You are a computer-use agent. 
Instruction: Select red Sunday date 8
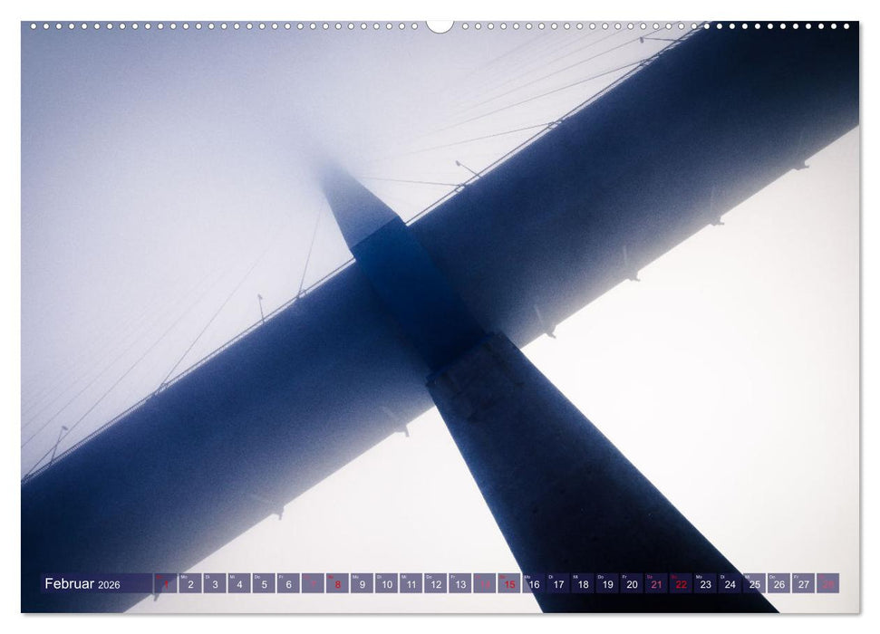337,584
